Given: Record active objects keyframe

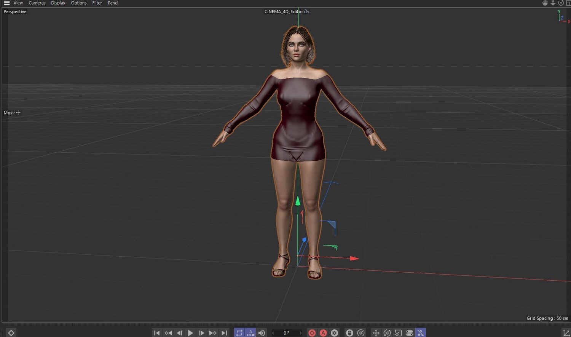Looking at the screenshot, I should [312, 333].
